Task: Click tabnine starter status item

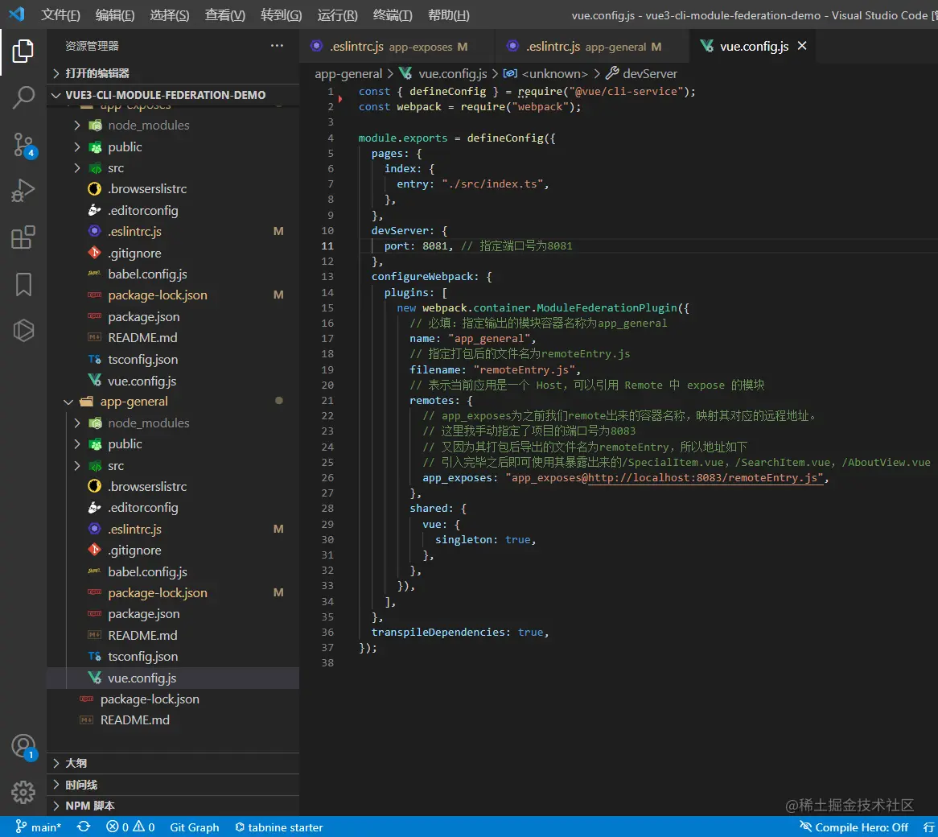Action: click(279, 827)
